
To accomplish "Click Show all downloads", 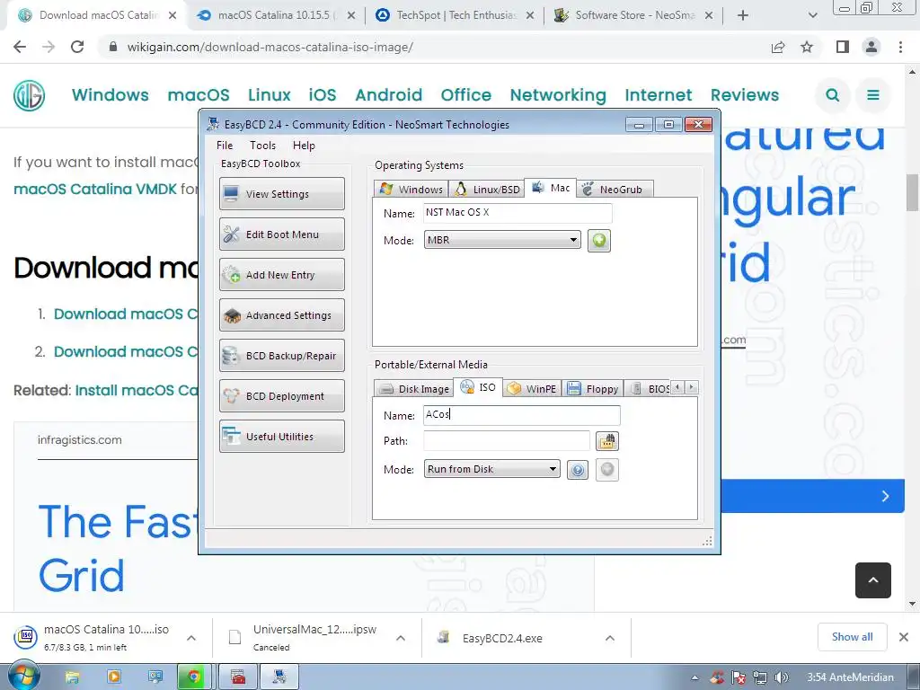I will 852,637.
